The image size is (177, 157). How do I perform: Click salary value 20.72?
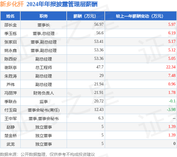tap(99, 101)
